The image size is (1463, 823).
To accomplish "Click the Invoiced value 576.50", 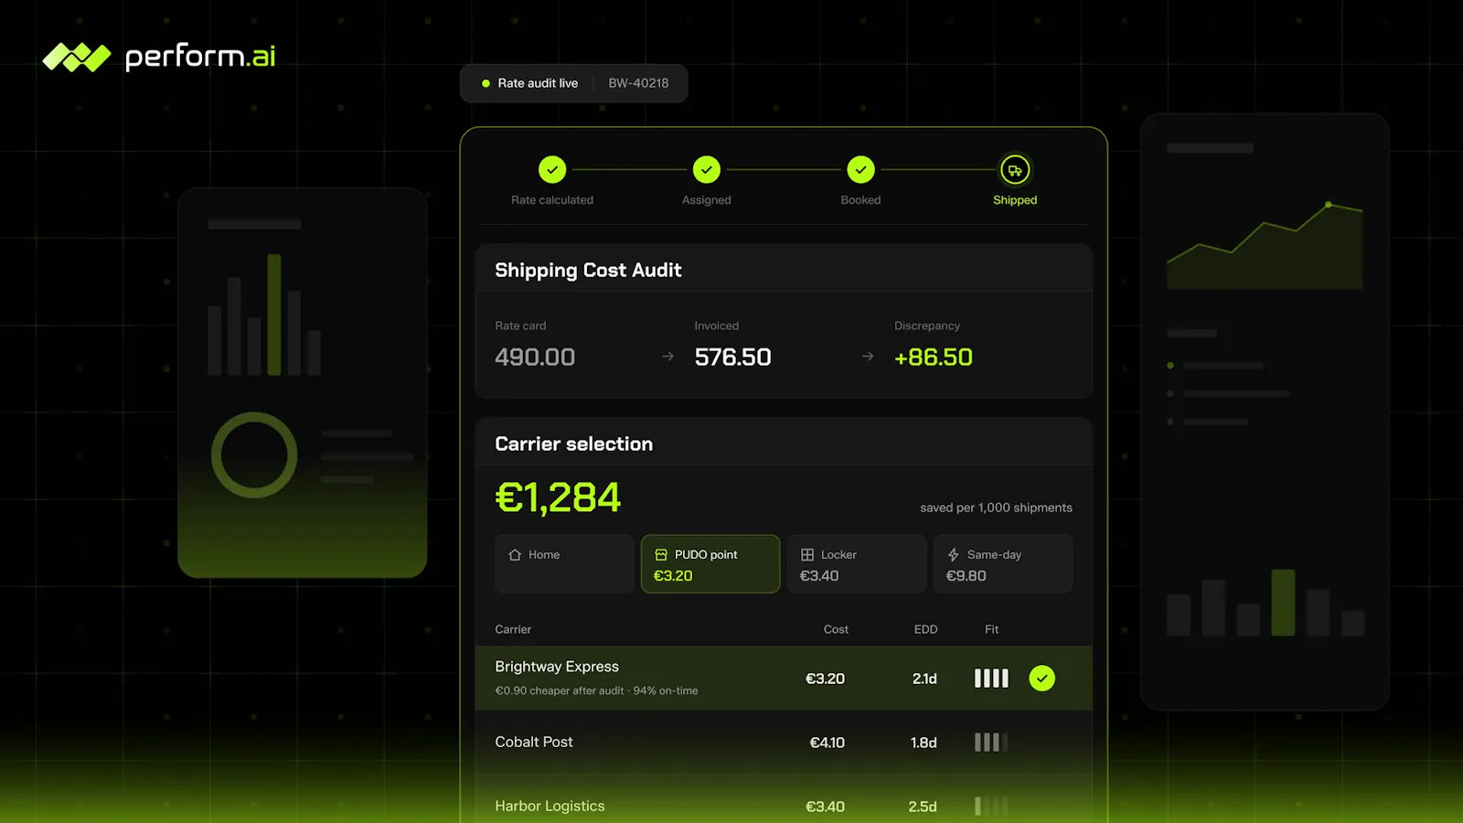I will click(x=732, y=358).
